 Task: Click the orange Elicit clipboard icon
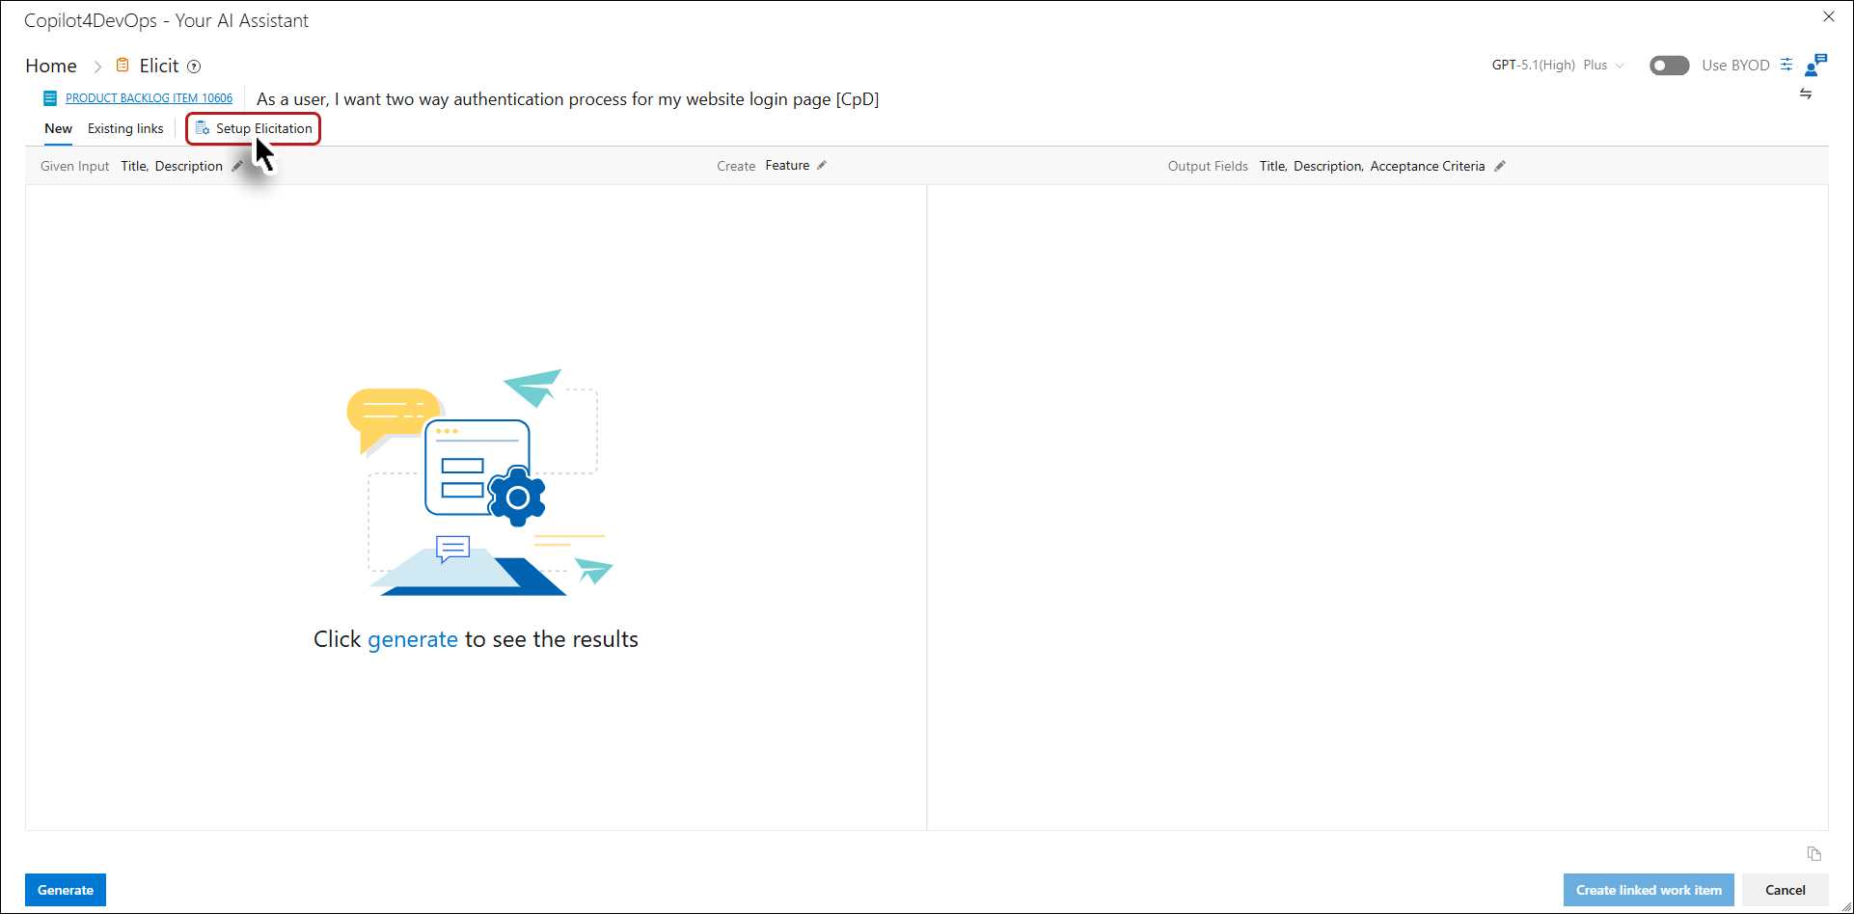pyautogui.click(x=123, y=66)
